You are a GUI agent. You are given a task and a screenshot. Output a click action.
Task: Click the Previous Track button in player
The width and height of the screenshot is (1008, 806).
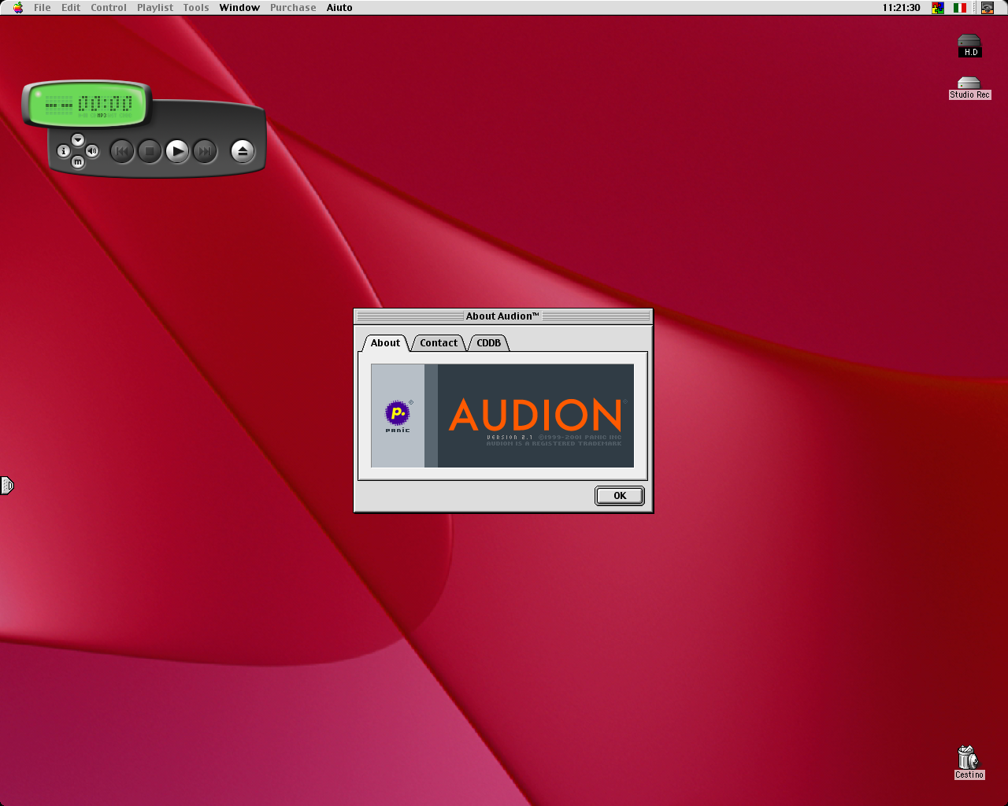pyautogui.click(x=122, y=150)
